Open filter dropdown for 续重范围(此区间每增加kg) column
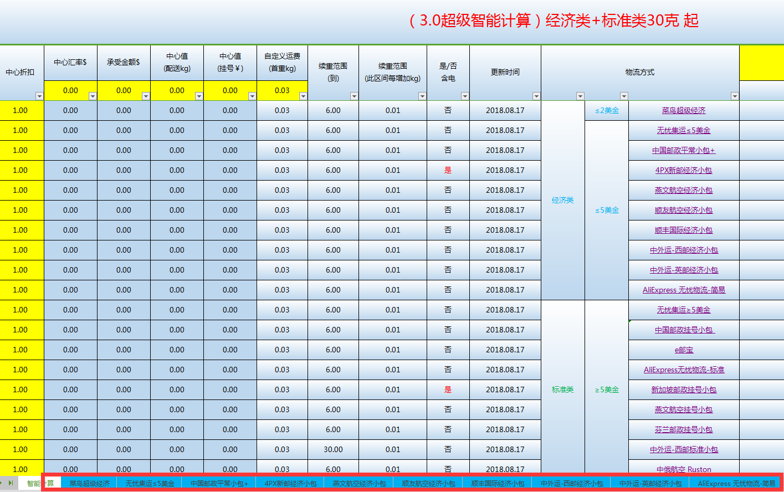 (422, 96)
